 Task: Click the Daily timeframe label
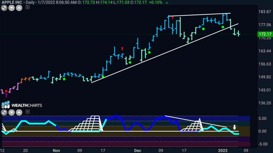pos(30,2)
